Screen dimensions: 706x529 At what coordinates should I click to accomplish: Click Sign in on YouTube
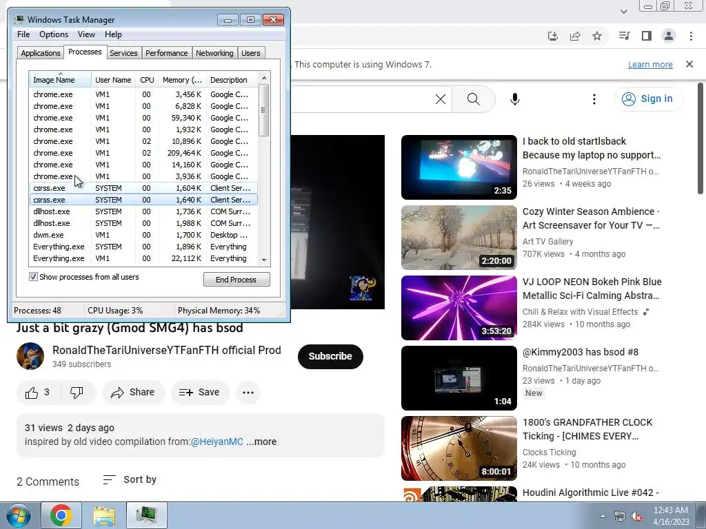[647, 99]
